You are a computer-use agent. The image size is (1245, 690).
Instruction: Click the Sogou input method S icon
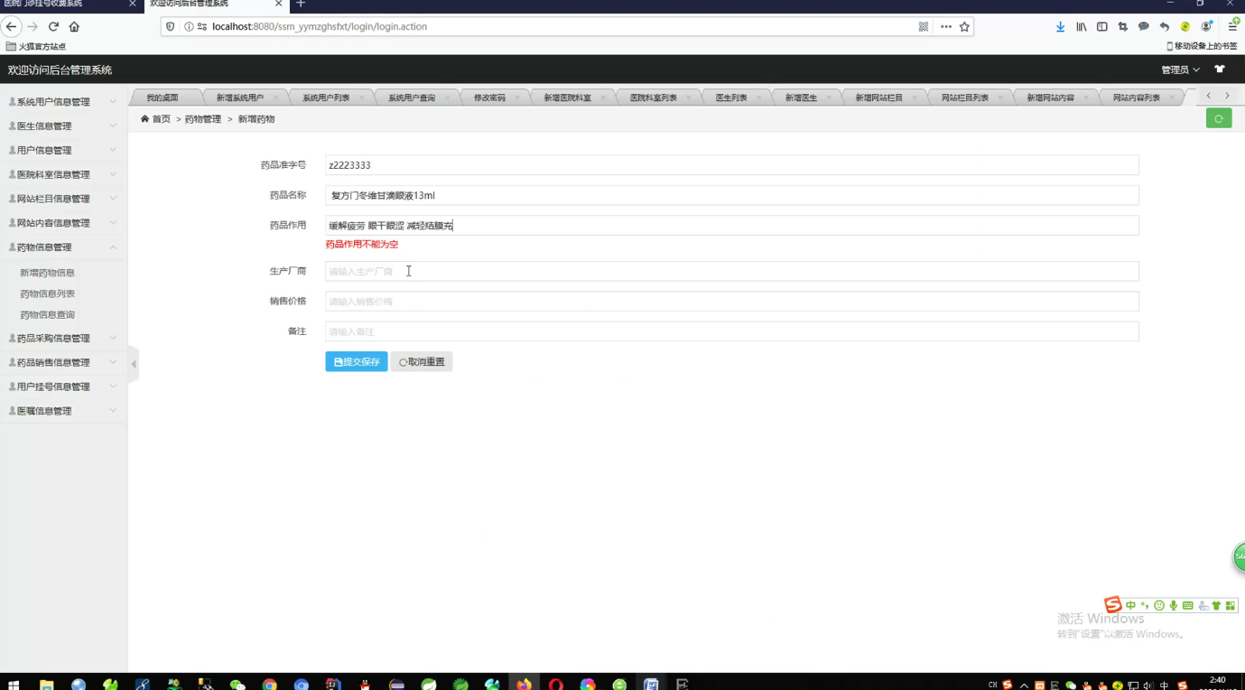1112,604
